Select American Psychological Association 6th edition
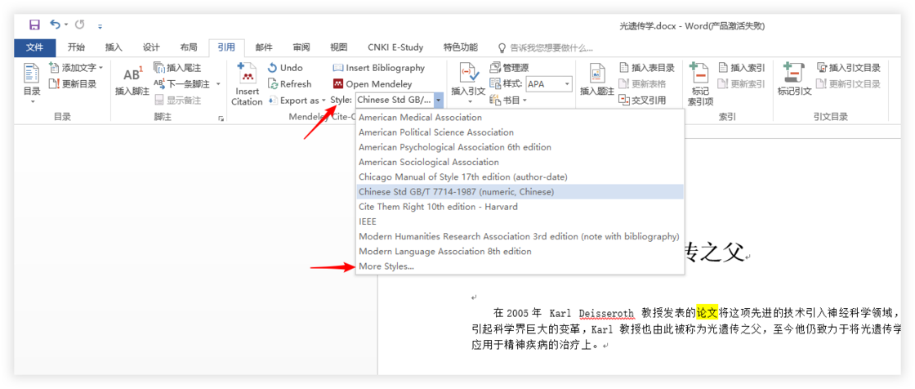 tap(520, 147)
